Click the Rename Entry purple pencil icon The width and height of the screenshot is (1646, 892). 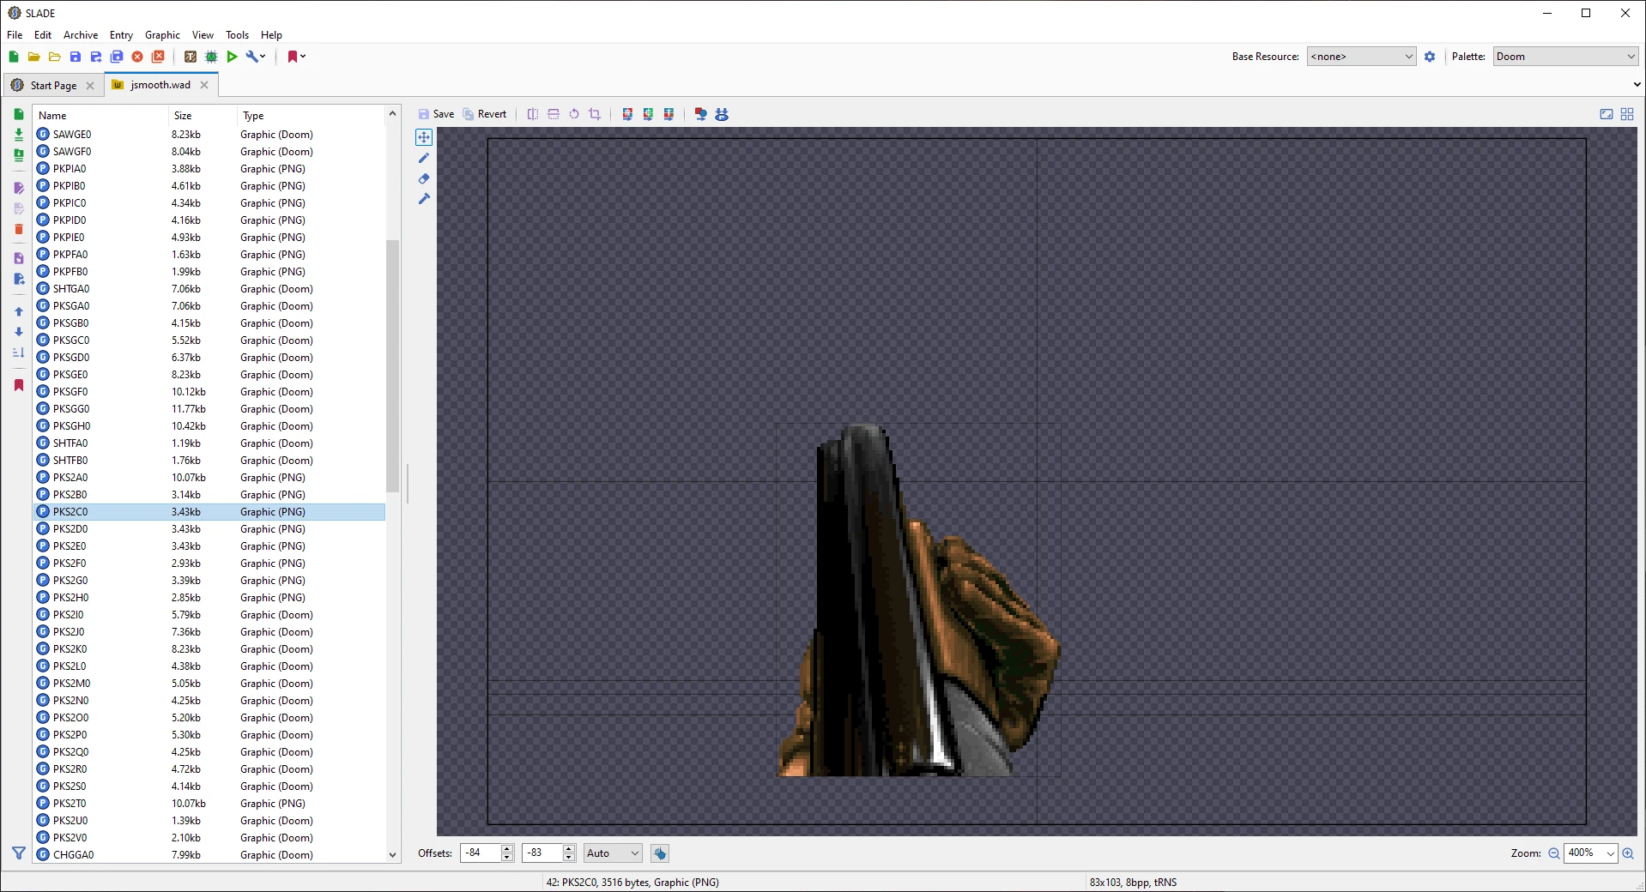19,188
